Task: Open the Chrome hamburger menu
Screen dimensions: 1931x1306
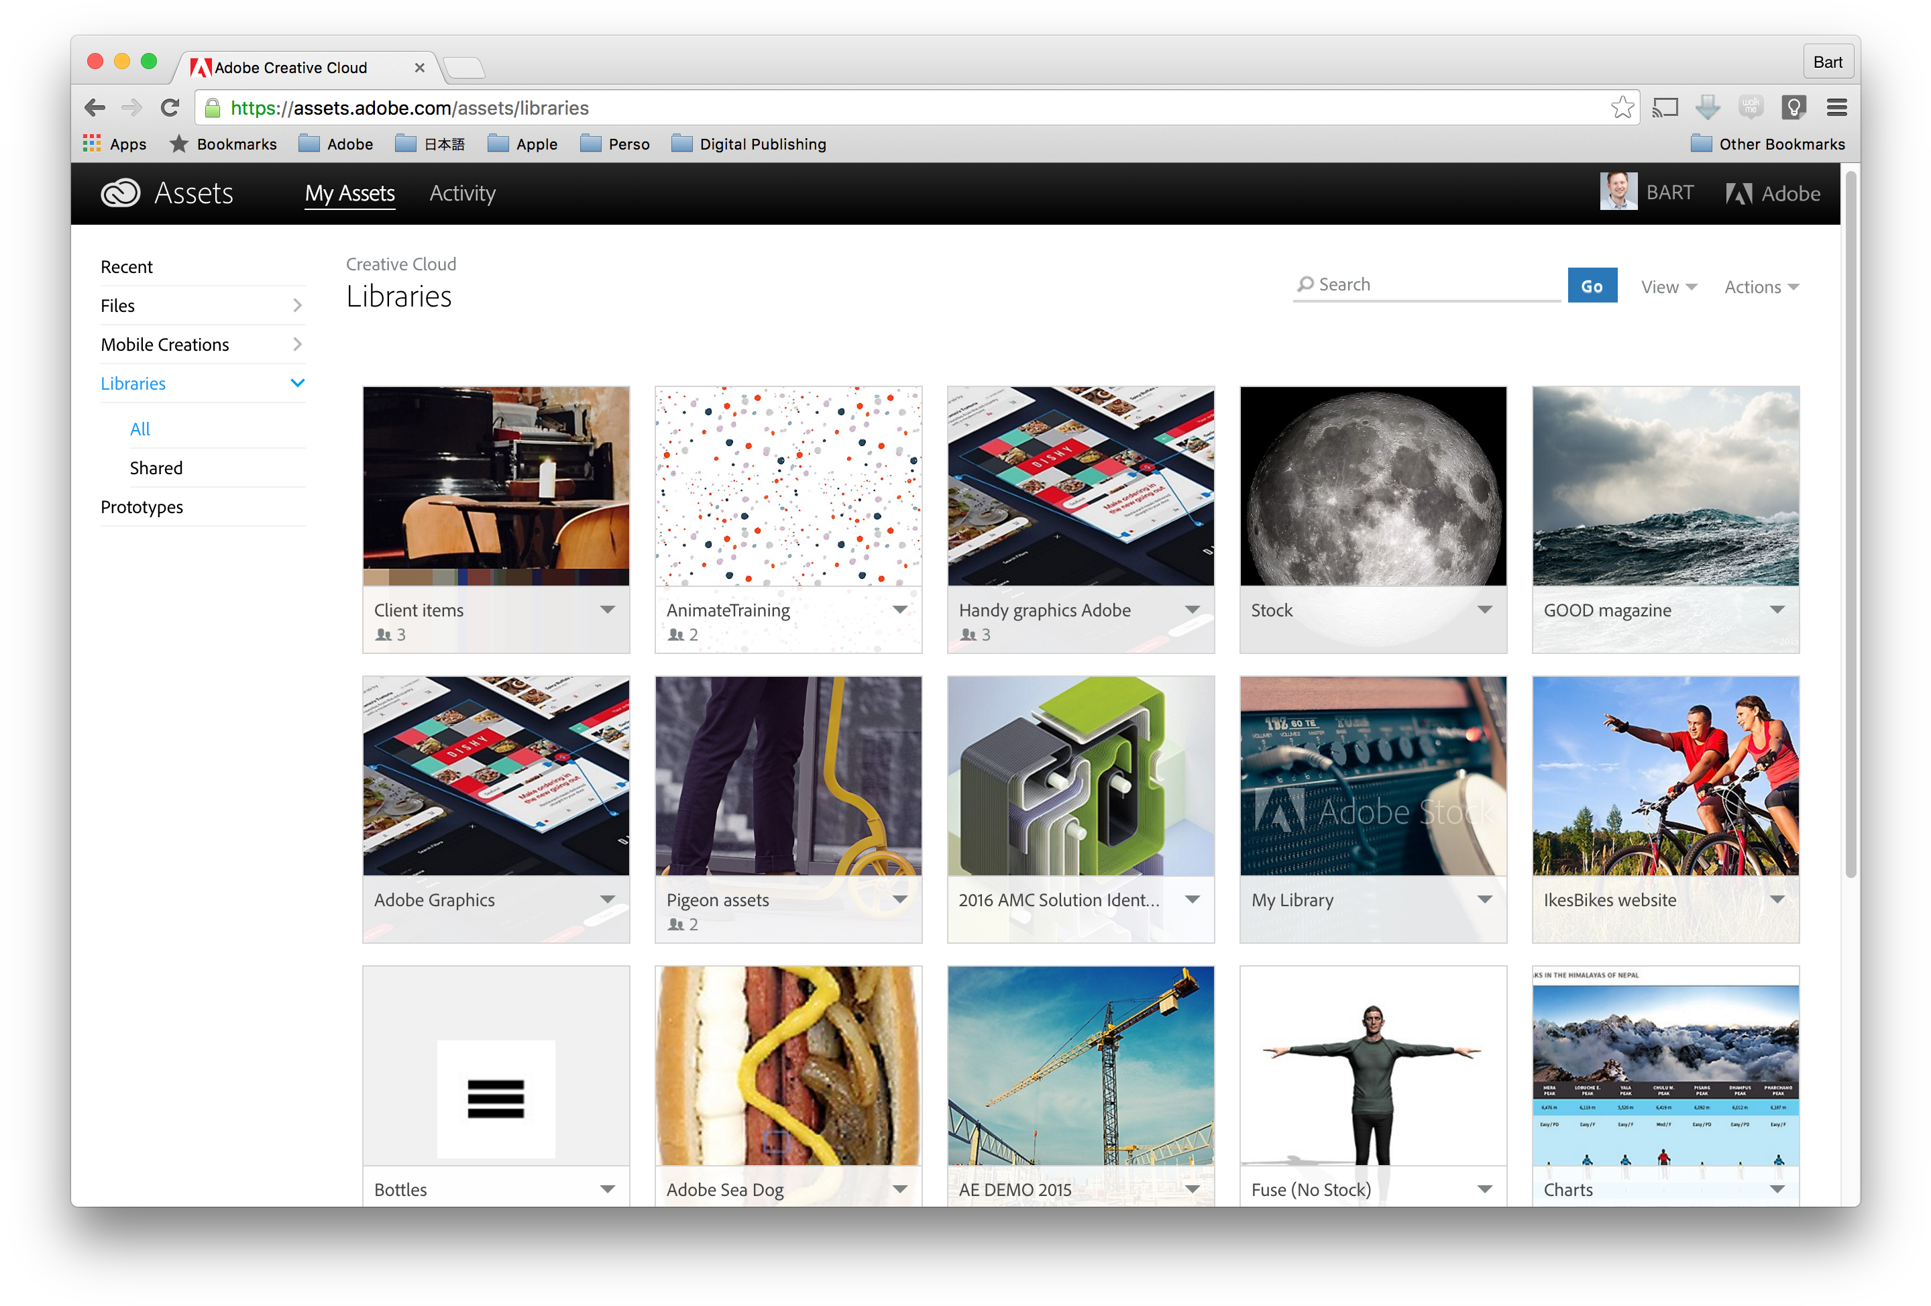Action: click(1836, 107)
